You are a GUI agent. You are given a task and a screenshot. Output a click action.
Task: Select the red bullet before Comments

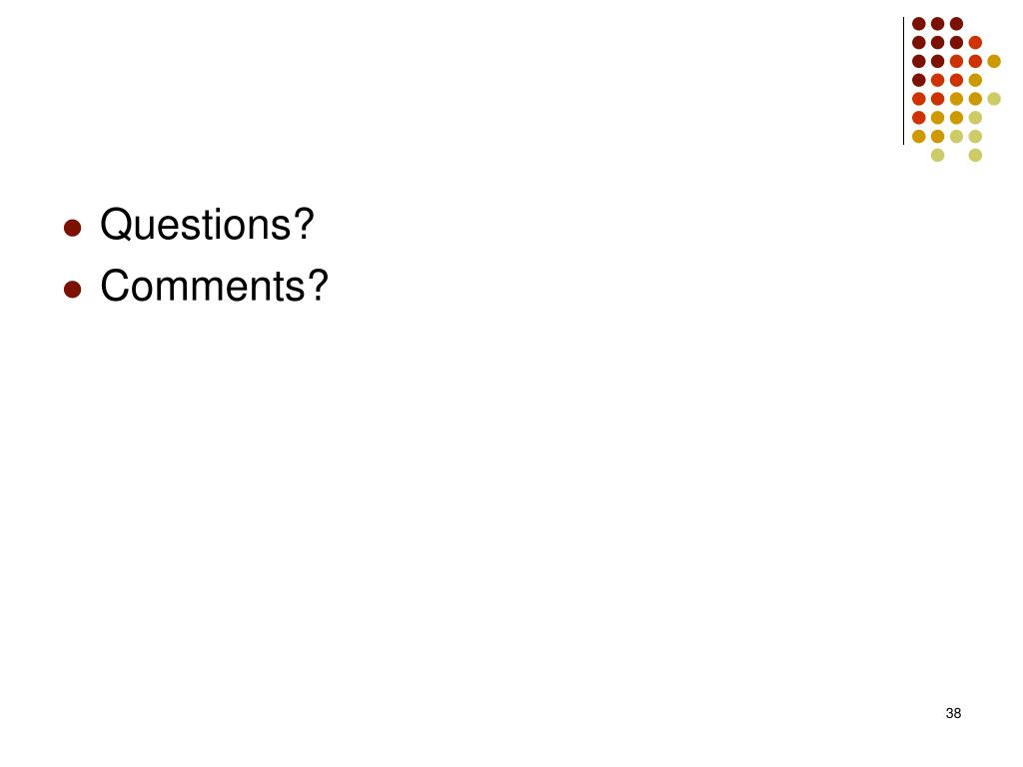pos(72,289)
